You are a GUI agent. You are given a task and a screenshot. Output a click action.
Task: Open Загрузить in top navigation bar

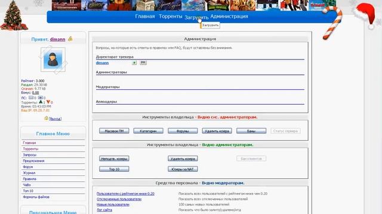click(x=196, y=17)
